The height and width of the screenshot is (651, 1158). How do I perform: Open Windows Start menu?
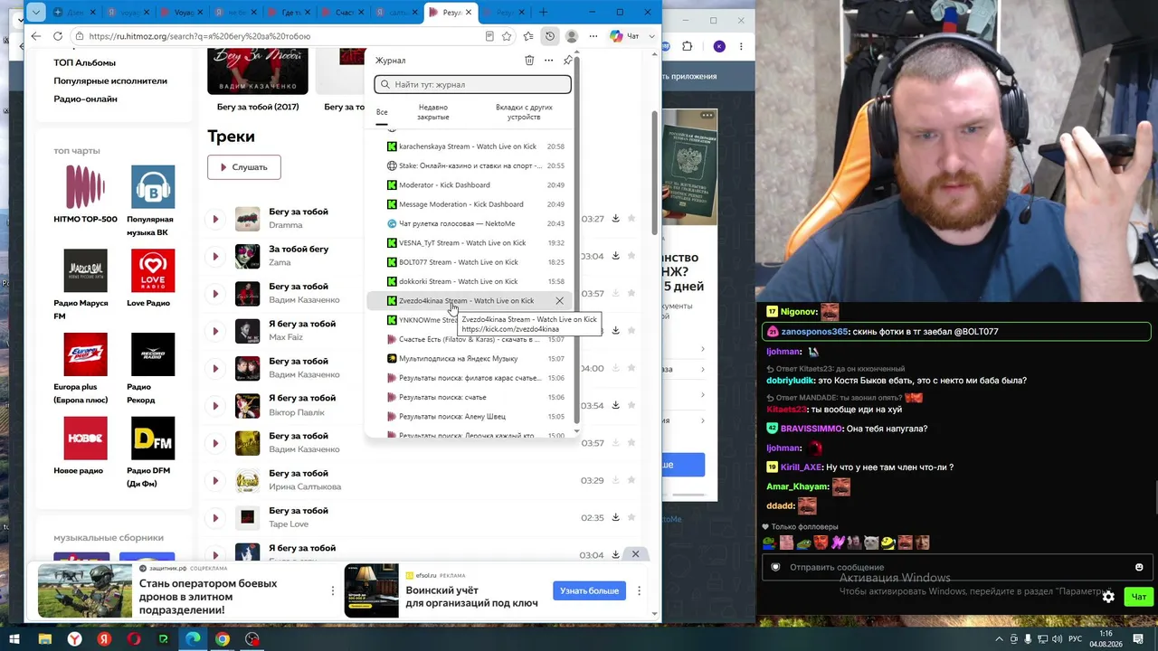pos(14,639)
